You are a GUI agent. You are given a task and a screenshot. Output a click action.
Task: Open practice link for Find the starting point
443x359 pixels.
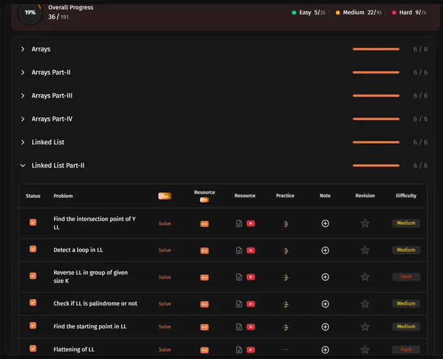click(285, 327)
